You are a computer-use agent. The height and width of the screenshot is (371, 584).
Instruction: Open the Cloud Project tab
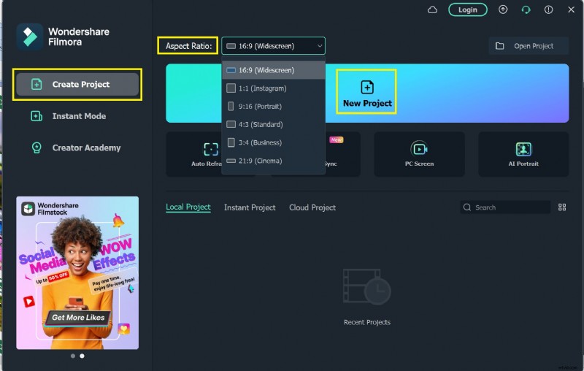pyautogui.click(x=312, y=207)
